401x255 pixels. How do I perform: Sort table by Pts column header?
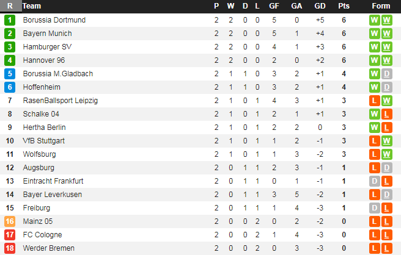coord(344,6)
